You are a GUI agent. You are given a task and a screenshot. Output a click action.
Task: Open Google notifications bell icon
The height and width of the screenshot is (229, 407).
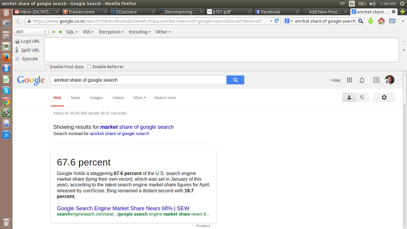click(362, 80)
